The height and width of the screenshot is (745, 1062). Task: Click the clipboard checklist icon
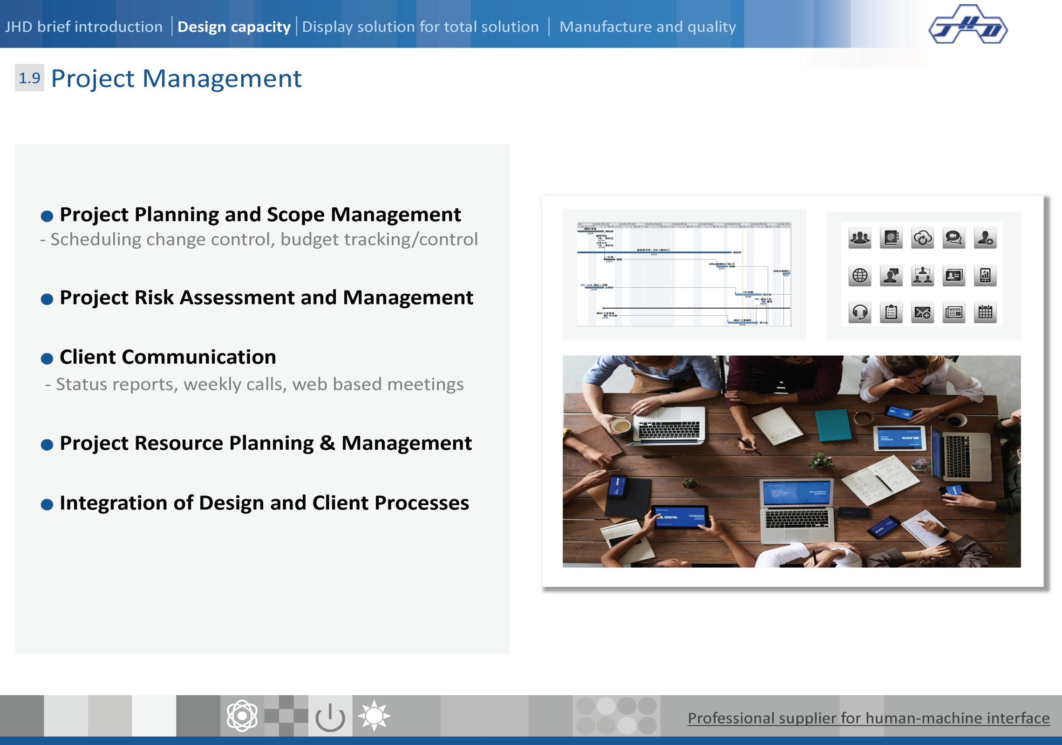coord(891,312)
